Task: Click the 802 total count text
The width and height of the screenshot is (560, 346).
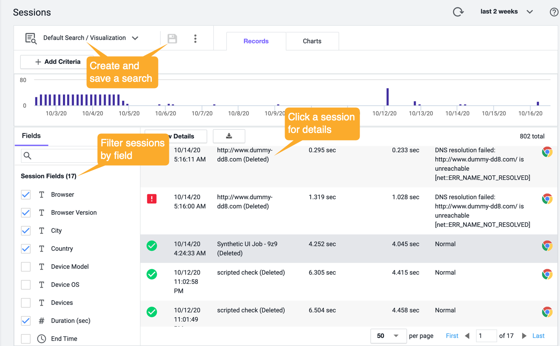Action: 532,136
